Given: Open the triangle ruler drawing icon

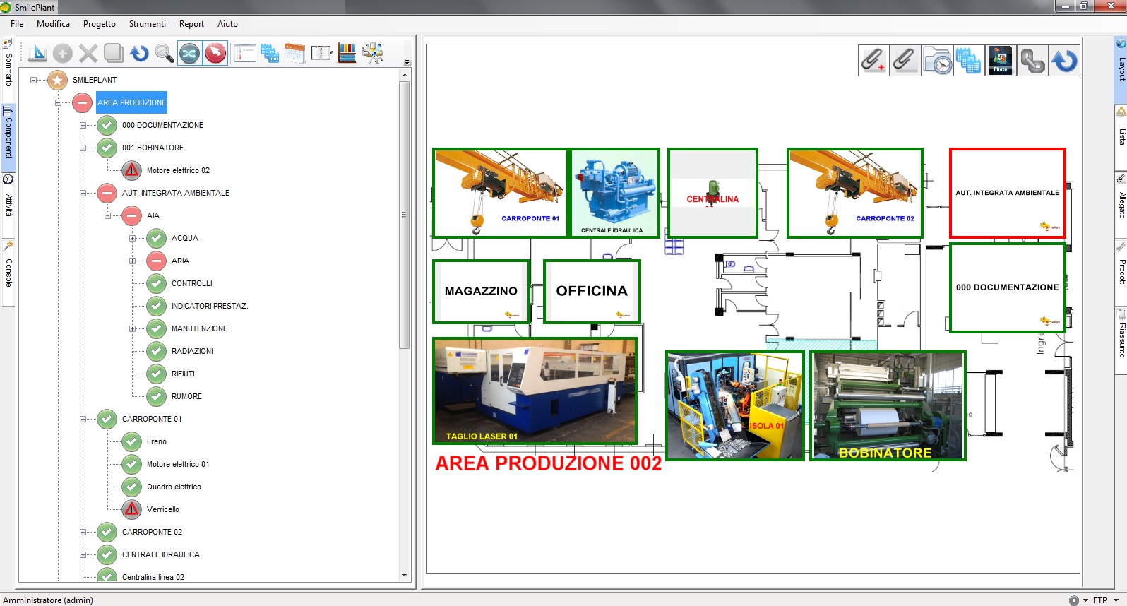Looking at the screenshot, I should click(38, 53).
